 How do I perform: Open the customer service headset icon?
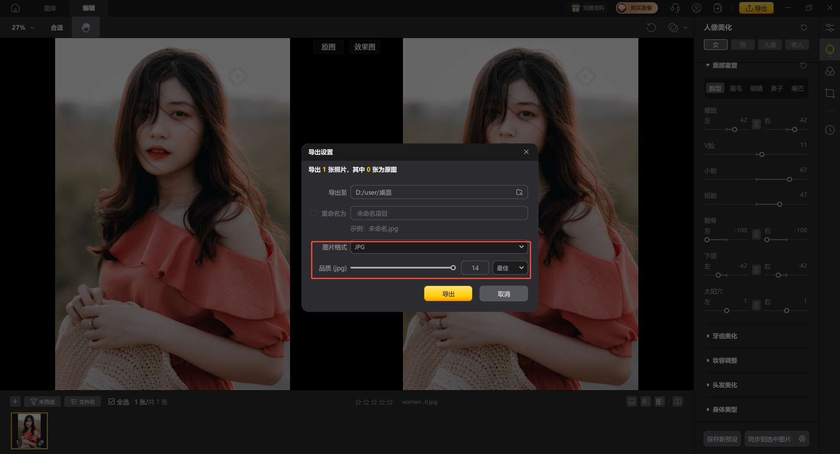coord(675,8)
